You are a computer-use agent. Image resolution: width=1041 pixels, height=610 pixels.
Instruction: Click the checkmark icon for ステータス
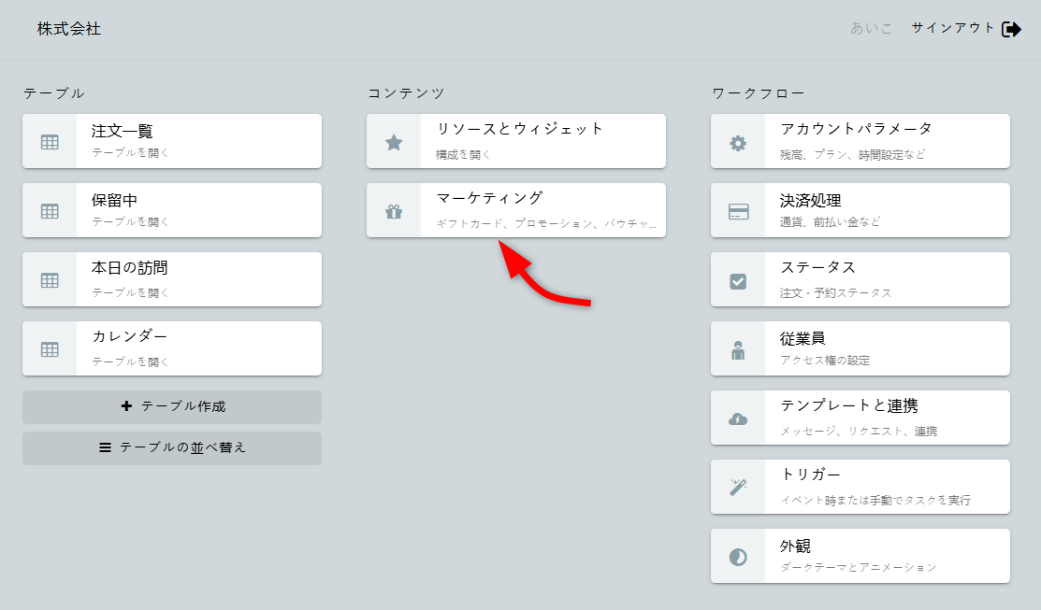coord(738,280)
